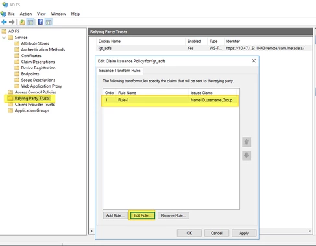This screenshot has height=246, width=316.
Task: Select Web Application Proxy in the tree
Action: [x=42, y=86]
